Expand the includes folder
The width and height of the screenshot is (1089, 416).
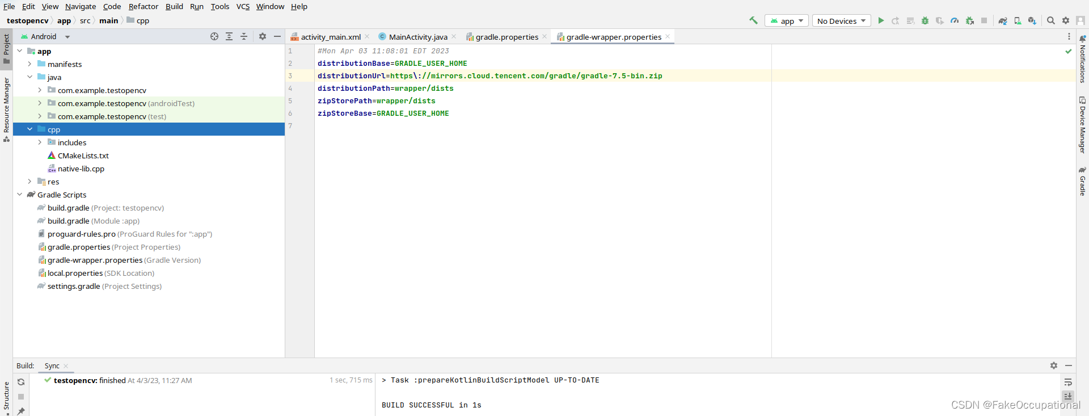pos(40,142)
